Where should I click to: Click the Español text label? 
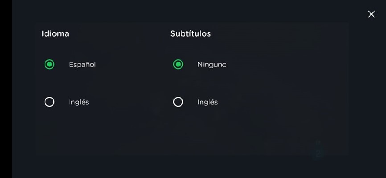pos(82,65)
